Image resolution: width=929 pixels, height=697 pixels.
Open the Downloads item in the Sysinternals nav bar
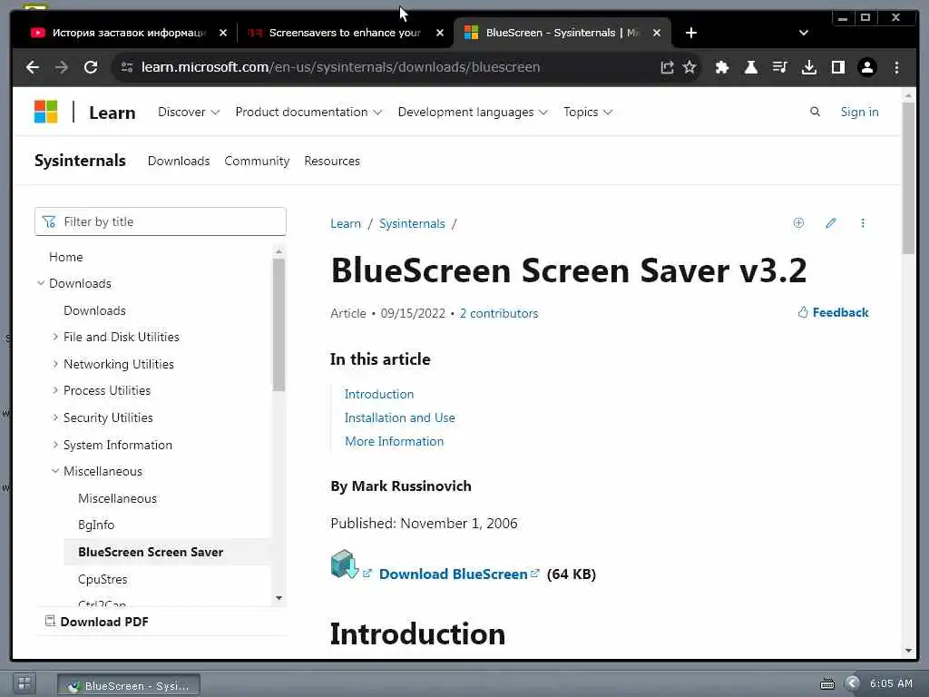(179, 162)
